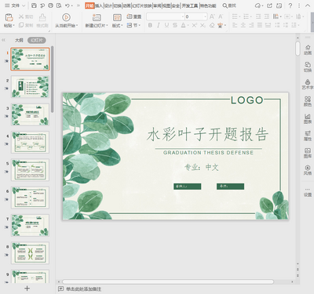The height and width of the screenshot is (294, 314).
Task: Click the Print Preview icon
Action: tap(59, 5)
